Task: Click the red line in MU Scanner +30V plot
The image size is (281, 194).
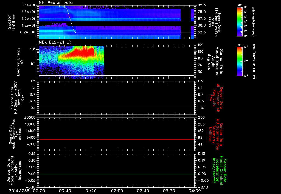Action: [117, 106]
